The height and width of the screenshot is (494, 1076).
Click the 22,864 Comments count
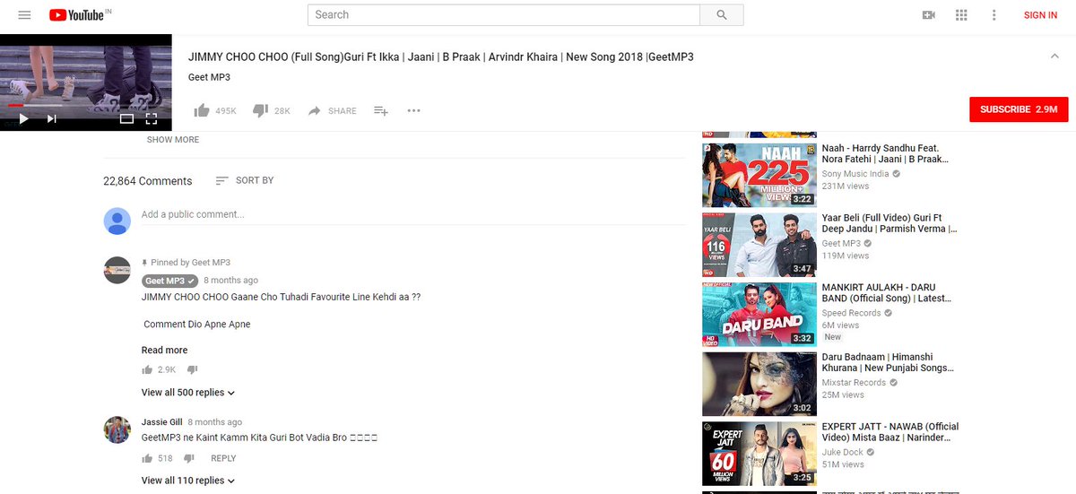148,181
